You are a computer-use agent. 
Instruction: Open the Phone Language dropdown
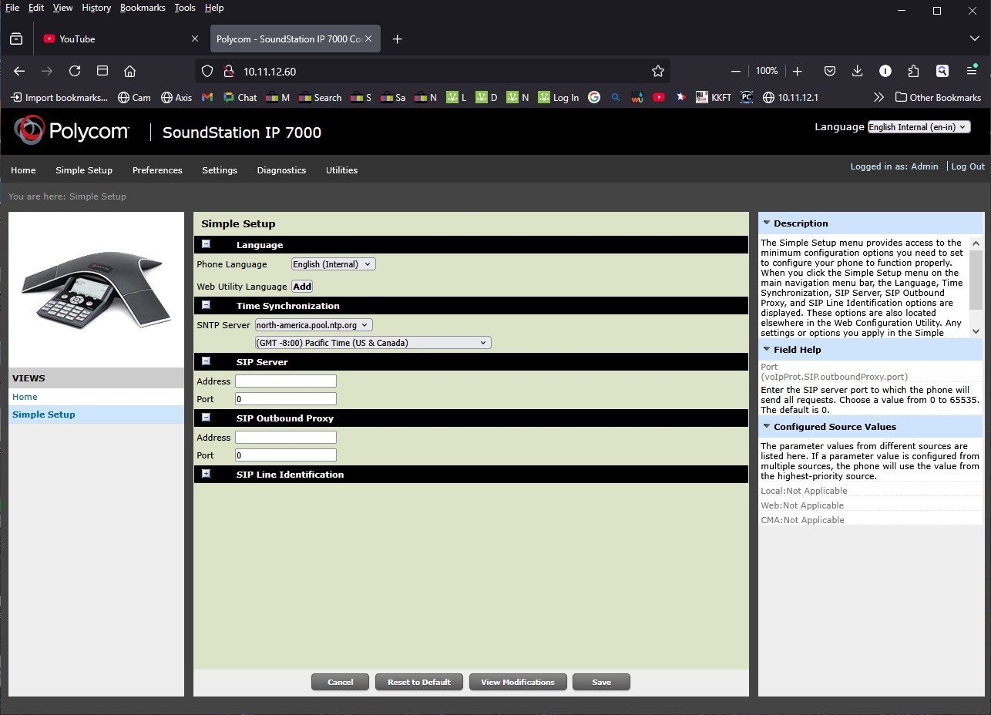coord(333,264)
